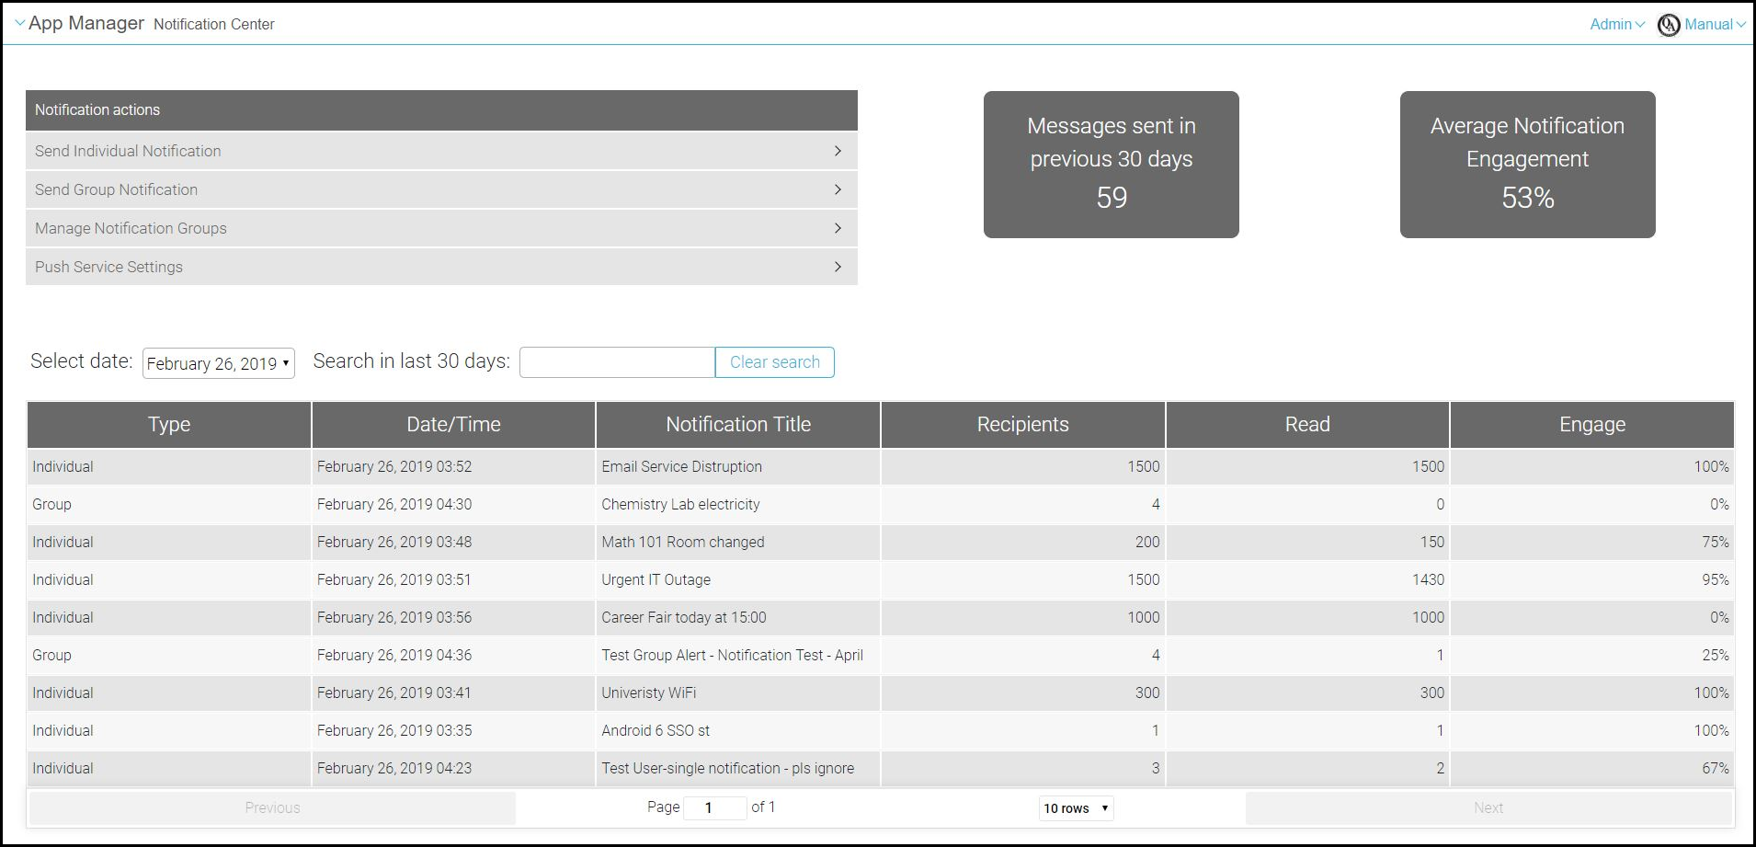Click the date February 26, 2019 03:51
This screenshot has width=1756, height=847.
(394, 579)
